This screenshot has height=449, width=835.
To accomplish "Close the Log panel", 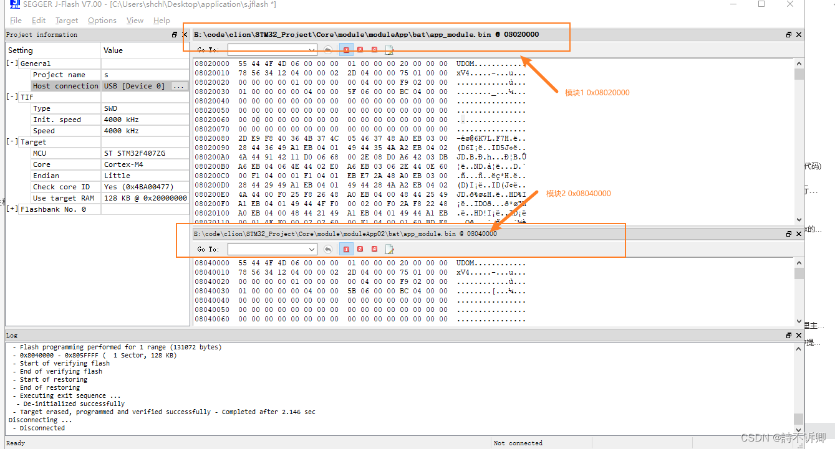I will click(x=799, y=335).
